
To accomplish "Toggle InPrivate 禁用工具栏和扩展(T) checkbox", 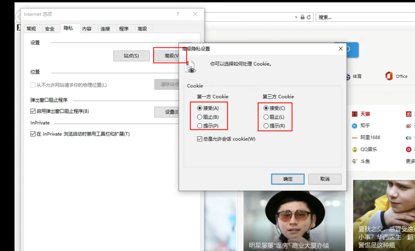I will (x=33, y=134).
